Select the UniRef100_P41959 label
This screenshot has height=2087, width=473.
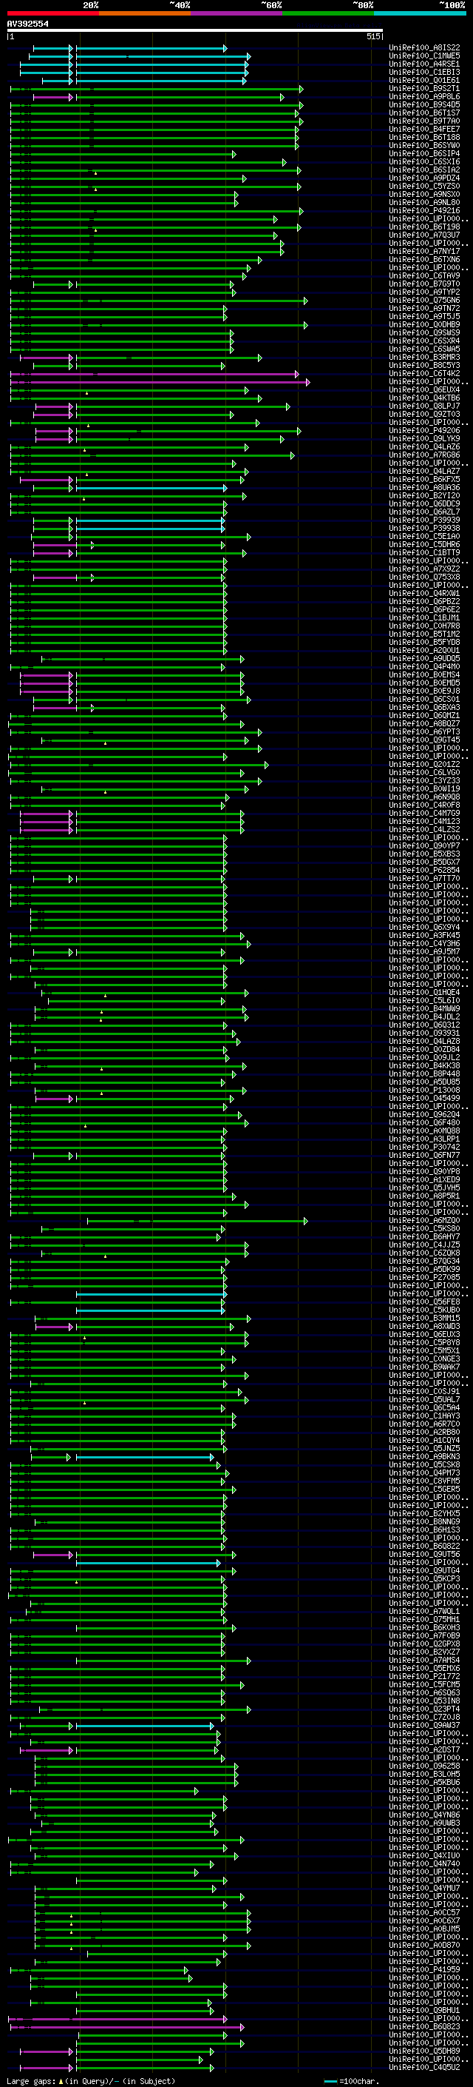pos(424,1969)
